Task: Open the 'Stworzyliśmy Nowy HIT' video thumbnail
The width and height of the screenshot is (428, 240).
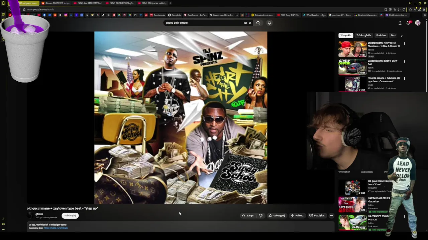Action: tap(352, 49)
